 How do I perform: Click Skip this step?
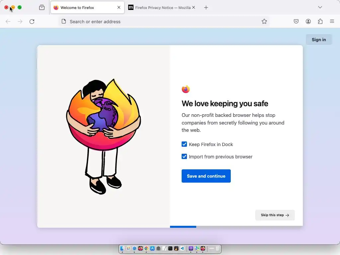point(275,215)
